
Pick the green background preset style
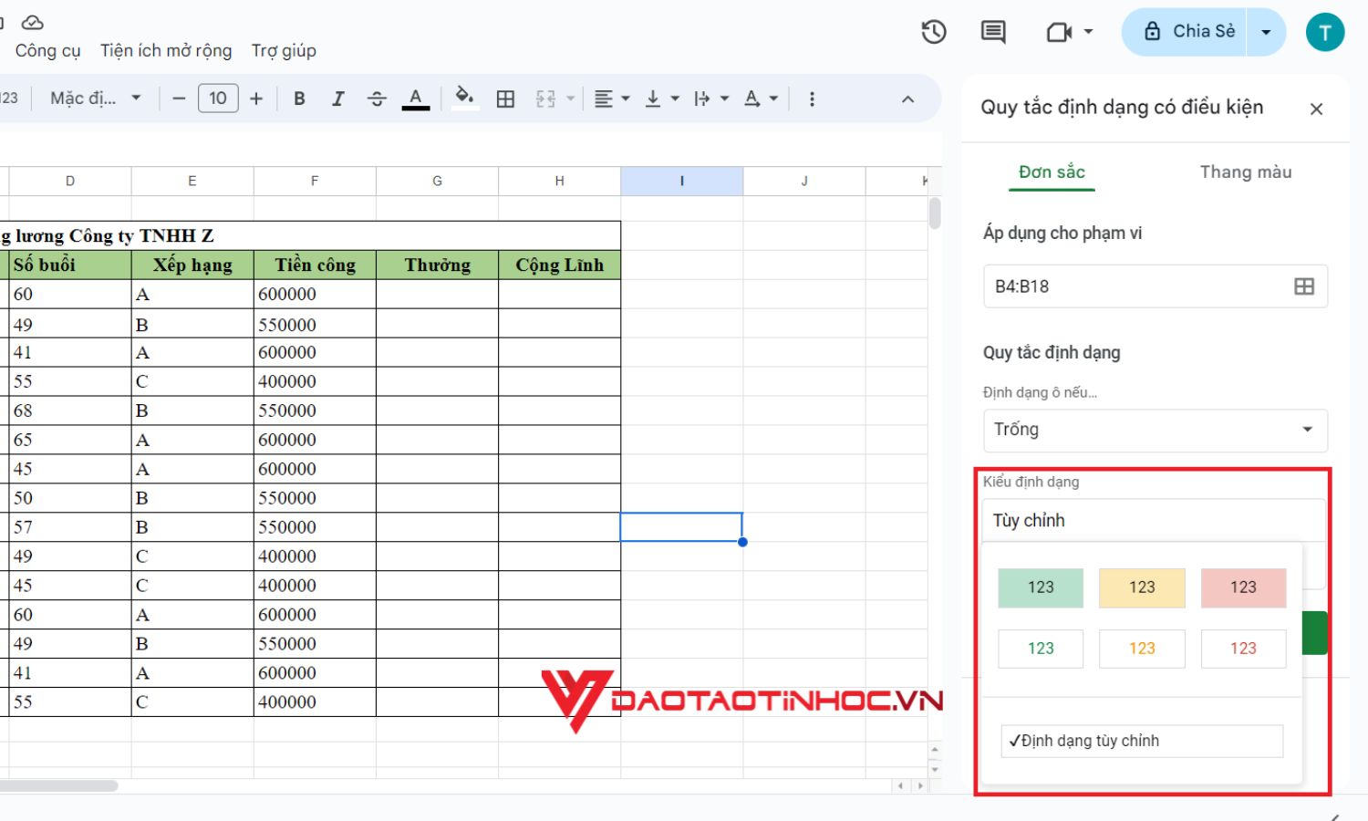[1041, 587]
